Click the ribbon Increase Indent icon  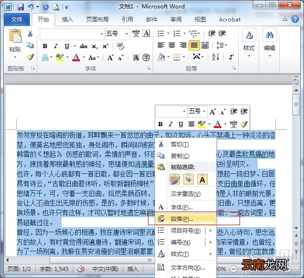click(222, 33)
